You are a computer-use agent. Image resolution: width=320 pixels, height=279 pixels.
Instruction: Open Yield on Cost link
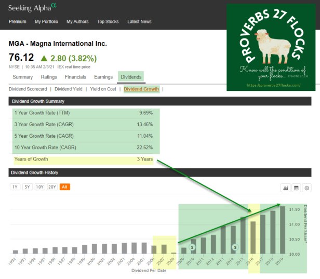click(x=104, y=89)
